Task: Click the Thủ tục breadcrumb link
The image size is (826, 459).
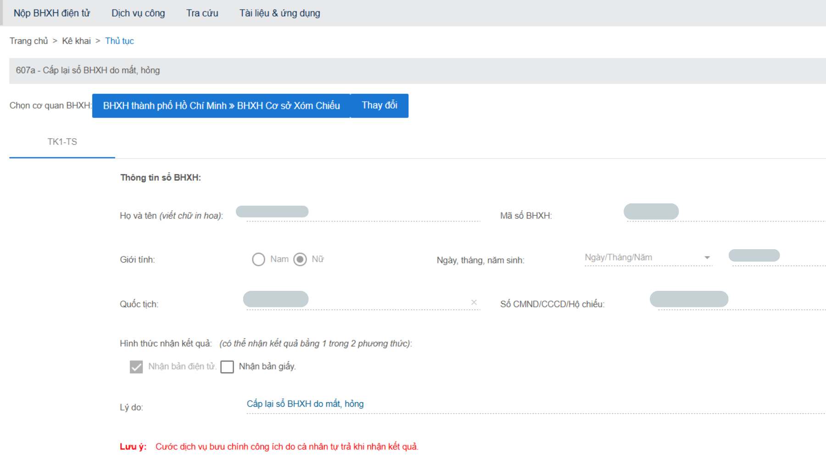Action: tap(119, 41)
